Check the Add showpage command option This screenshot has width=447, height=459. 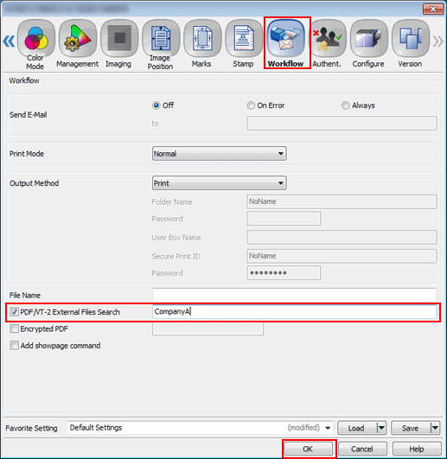click(x=14, y=346)
